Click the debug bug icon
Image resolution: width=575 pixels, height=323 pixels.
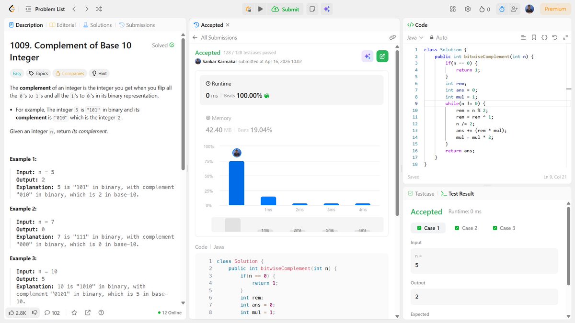click(248, 9)
